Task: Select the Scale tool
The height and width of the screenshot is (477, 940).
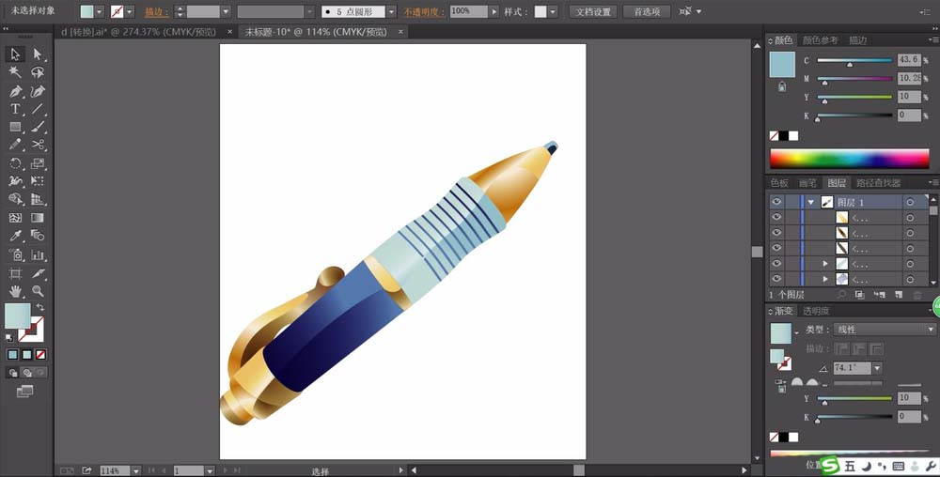Action: click(38, 163)
